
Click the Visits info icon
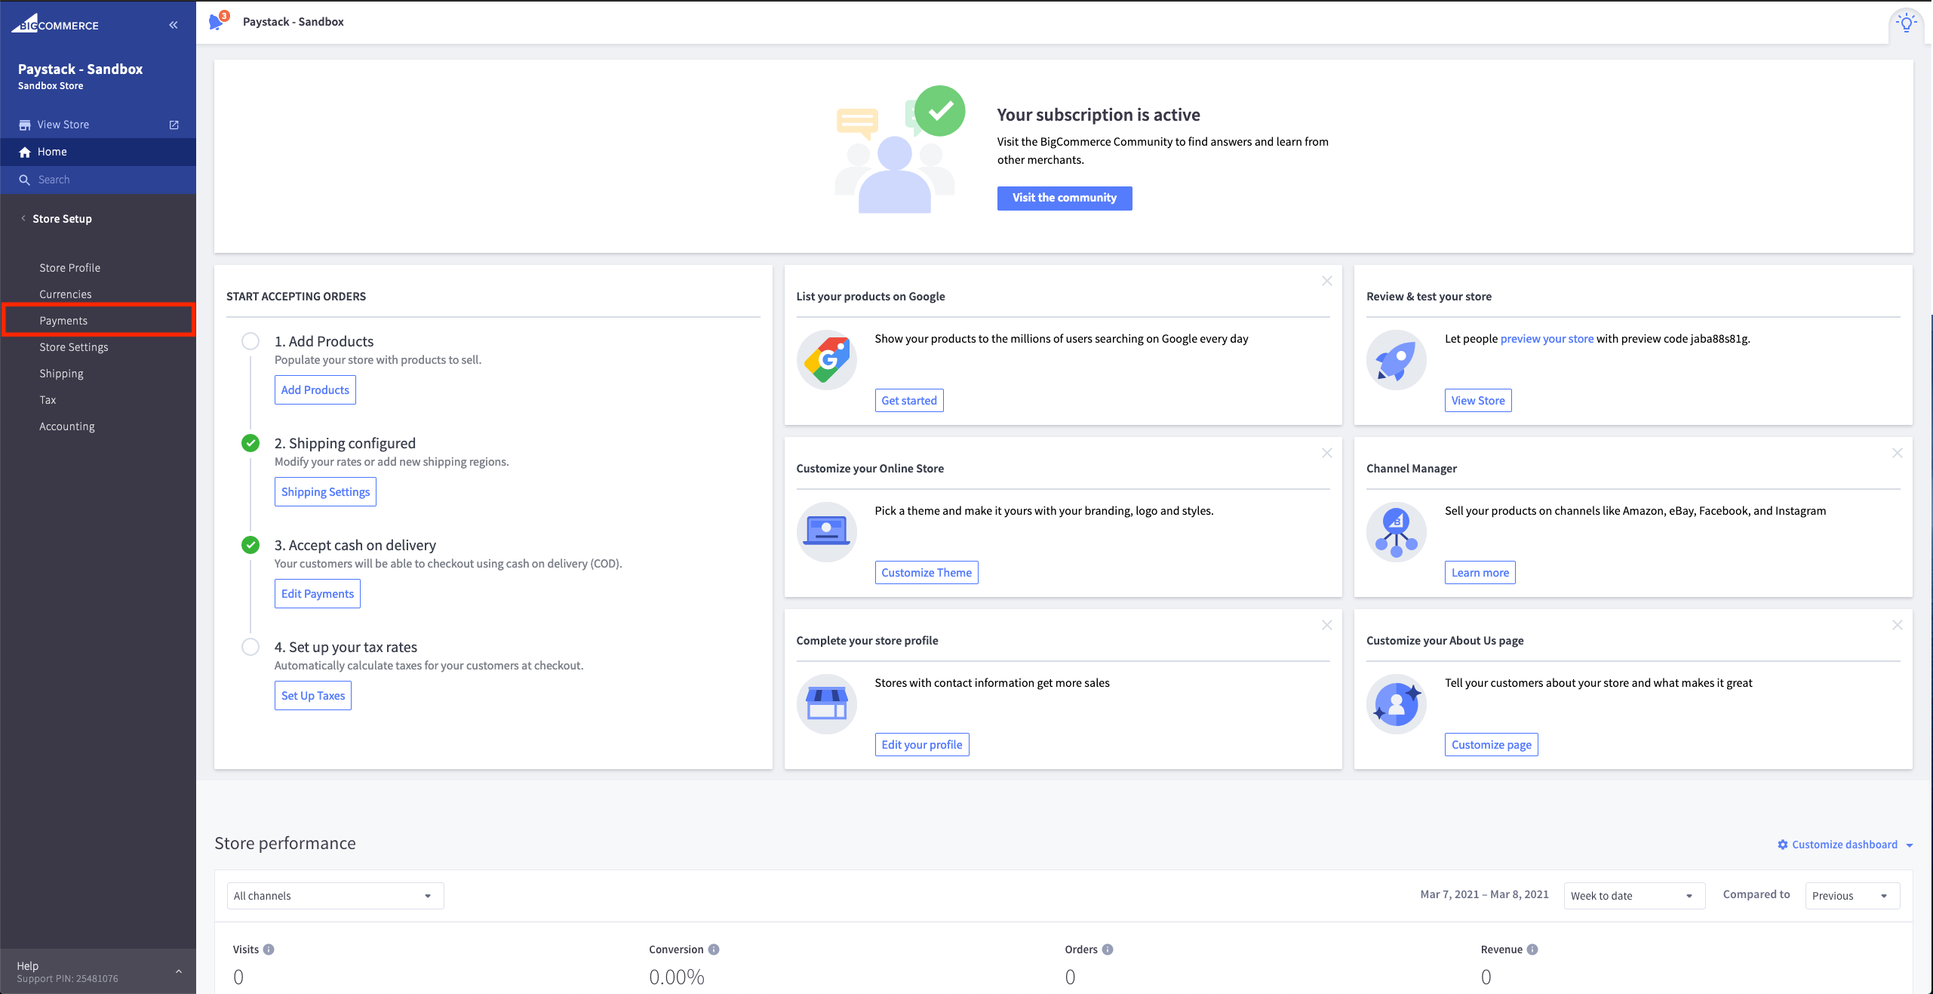[269, 949]
